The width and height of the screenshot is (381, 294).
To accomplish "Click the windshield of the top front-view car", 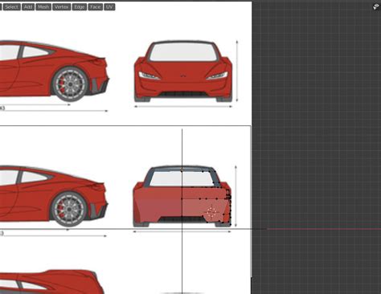I will (183, 52).
